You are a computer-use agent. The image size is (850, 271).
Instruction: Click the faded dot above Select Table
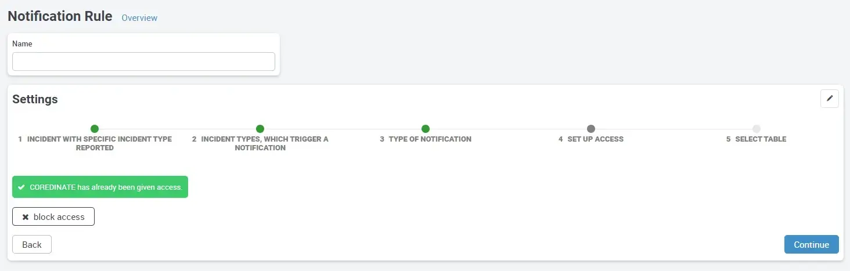(757, 129)
